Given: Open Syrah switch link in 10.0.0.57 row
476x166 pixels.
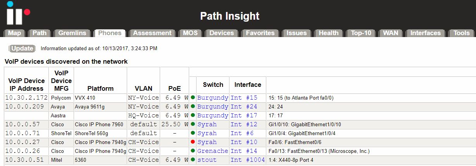Looking at the screenshot, I should (207, 124).
